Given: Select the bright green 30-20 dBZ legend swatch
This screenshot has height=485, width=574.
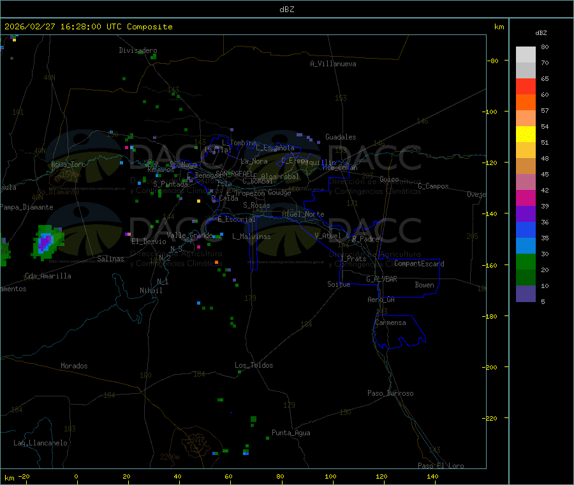Looking at the screenshot, I should pyautogui.click(x=526, y=261).
